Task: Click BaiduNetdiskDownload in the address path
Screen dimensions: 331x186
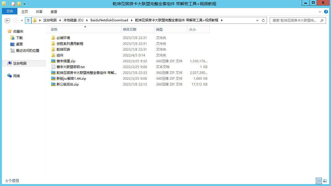Action: click(x=109, y=20)
